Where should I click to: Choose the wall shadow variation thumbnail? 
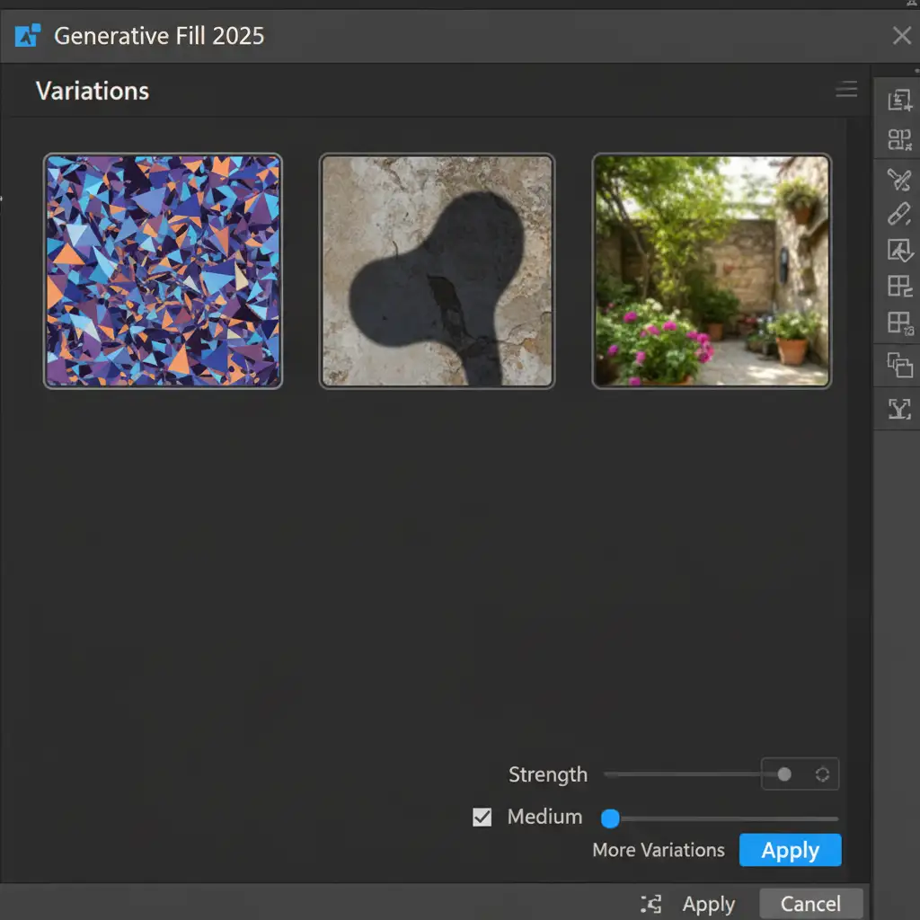437,270
